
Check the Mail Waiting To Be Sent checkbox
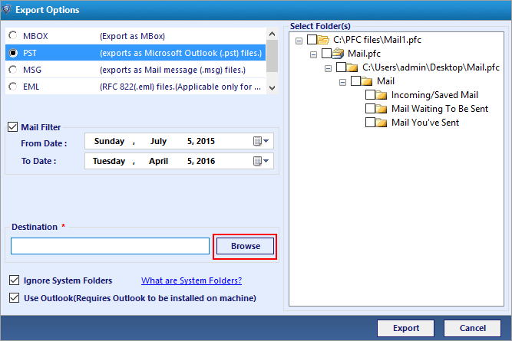[370, 108]
